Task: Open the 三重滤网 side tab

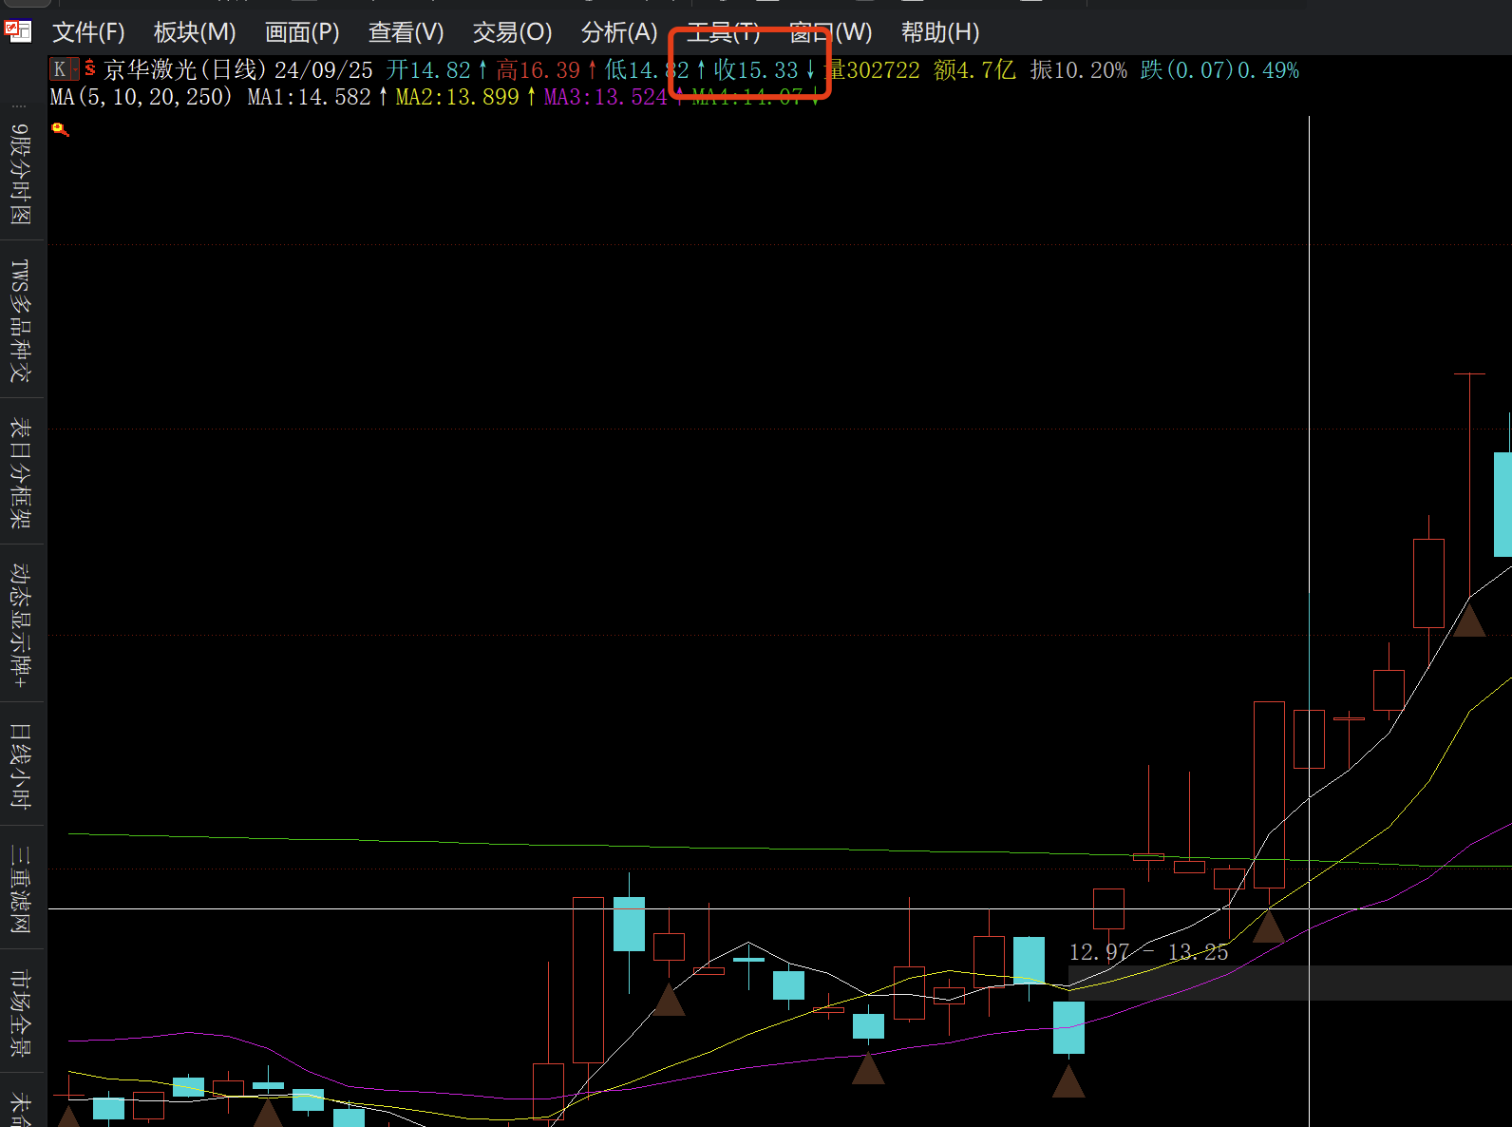Action: [21, 889]
